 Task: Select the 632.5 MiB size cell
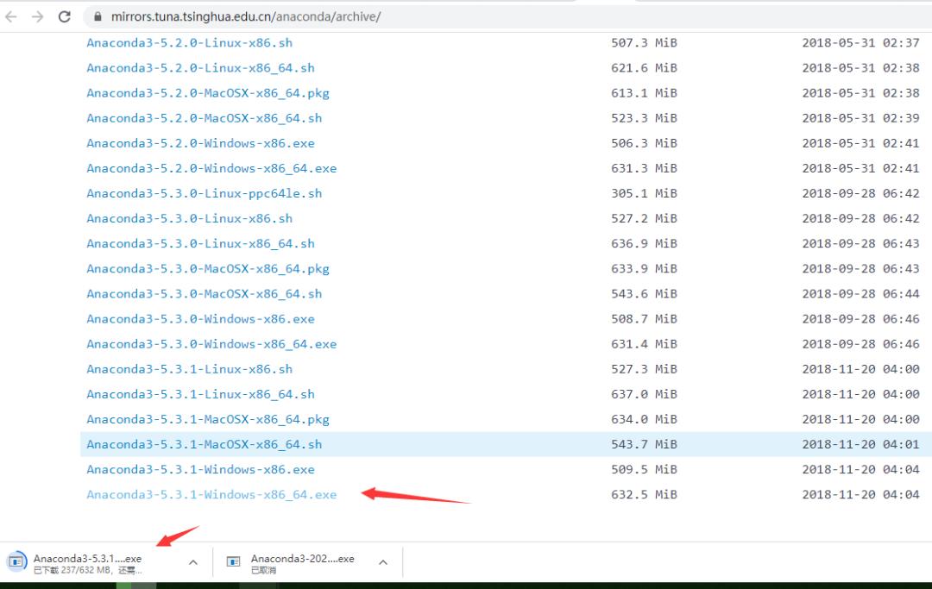645,495
